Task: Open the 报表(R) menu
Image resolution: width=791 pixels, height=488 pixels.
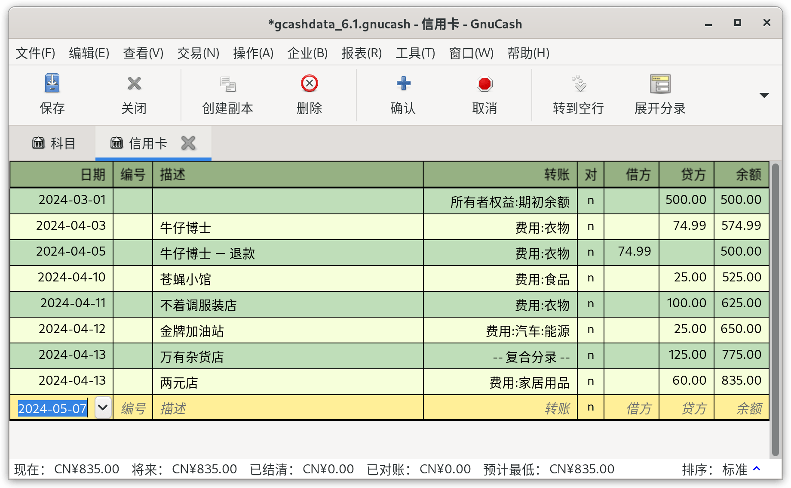Action: 362,53
